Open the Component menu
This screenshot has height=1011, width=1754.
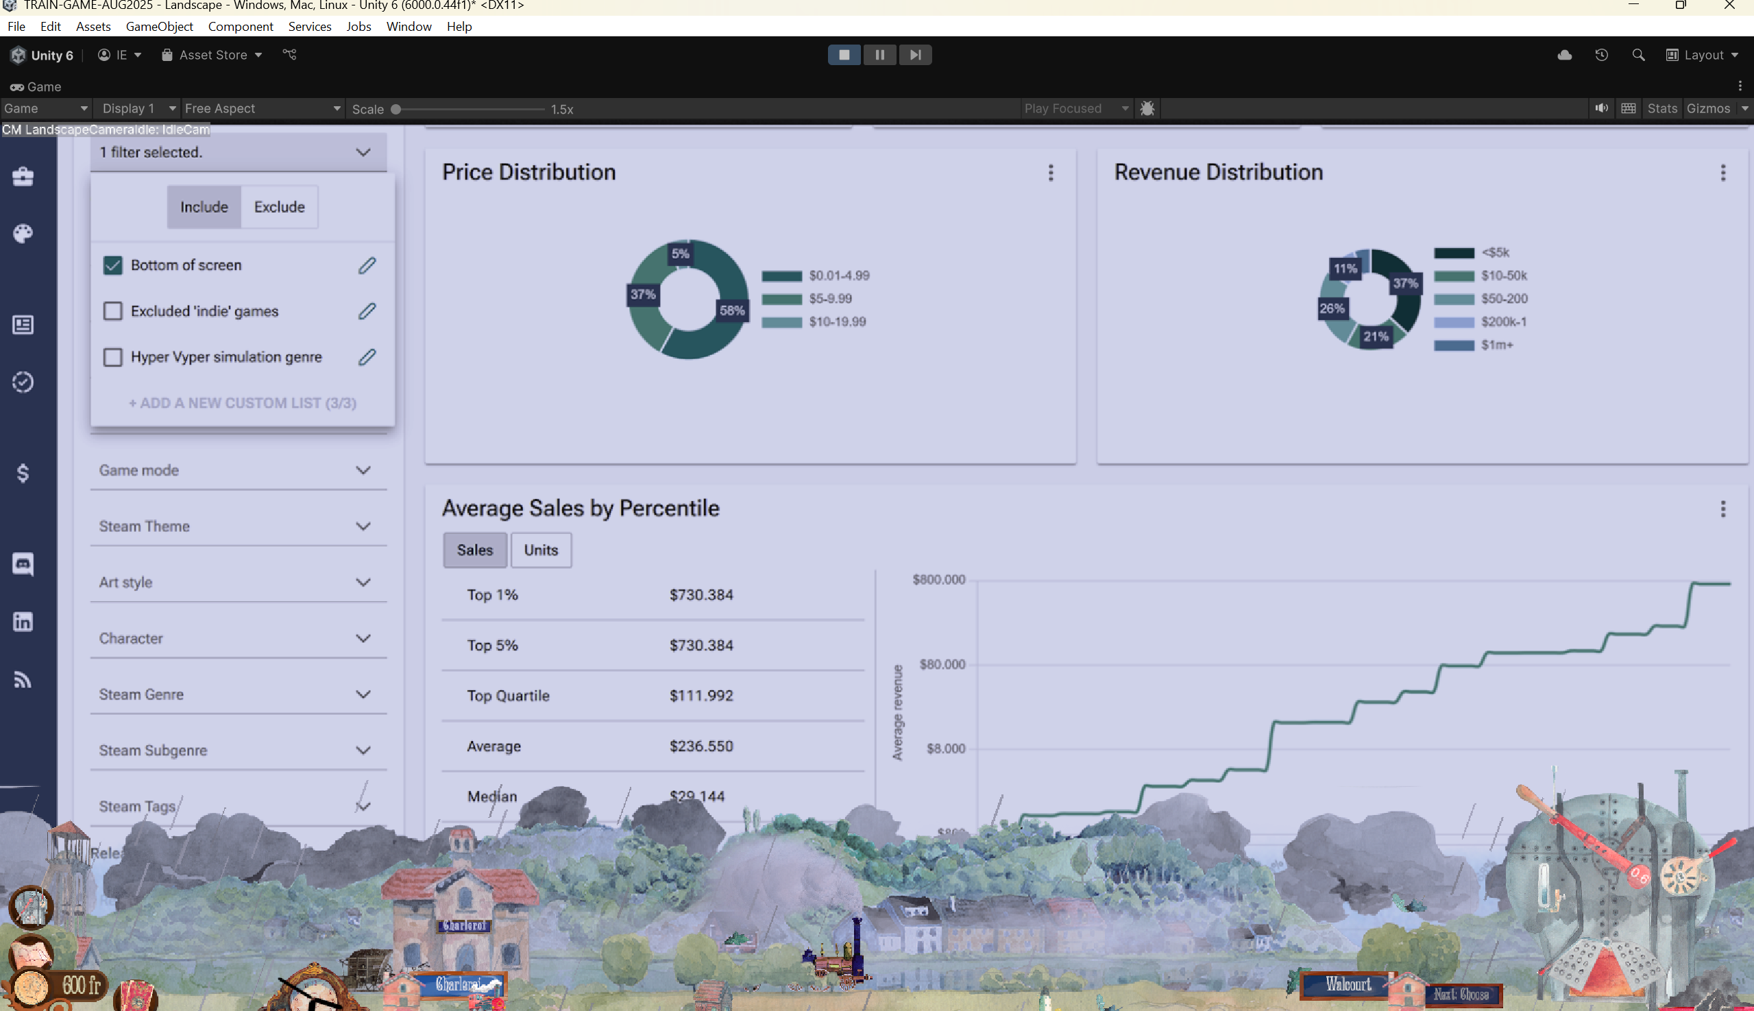241,26
